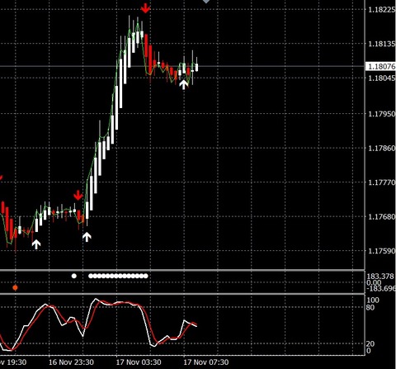Click the -183.696 indicator scale value
The width and height of the screenshot is (396, 369).
[381, 288]
